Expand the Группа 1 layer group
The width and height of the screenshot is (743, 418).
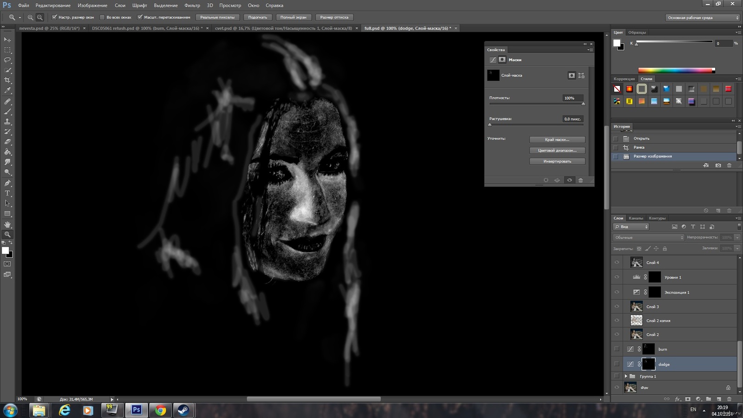pos(626,376)
